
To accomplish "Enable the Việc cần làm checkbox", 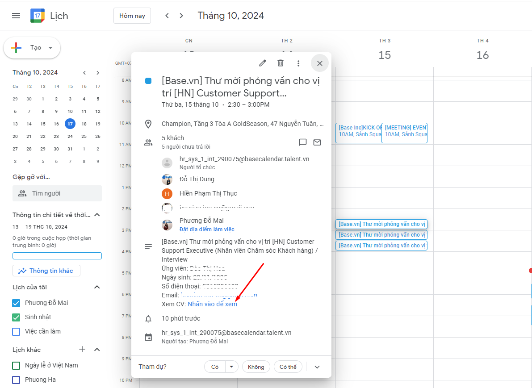I will [x=16, y=331].
